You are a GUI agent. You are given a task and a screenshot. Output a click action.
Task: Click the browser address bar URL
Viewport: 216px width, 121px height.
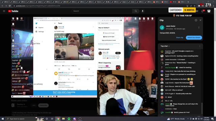coord(38,6)
